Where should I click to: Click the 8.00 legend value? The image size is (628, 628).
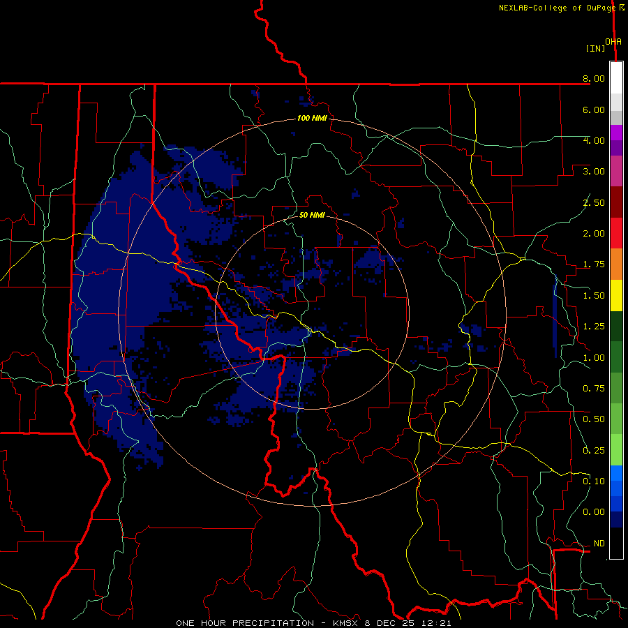[594, 78]
